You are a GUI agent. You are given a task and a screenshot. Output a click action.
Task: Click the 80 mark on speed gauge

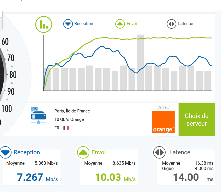click(x=13, y=75)
